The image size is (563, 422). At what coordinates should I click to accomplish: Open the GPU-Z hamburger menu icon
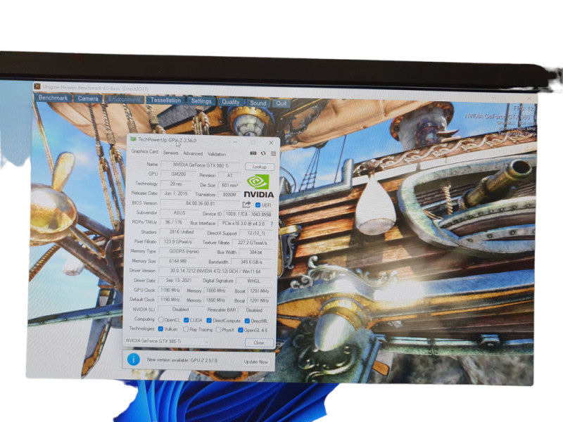tap(273, 153)
